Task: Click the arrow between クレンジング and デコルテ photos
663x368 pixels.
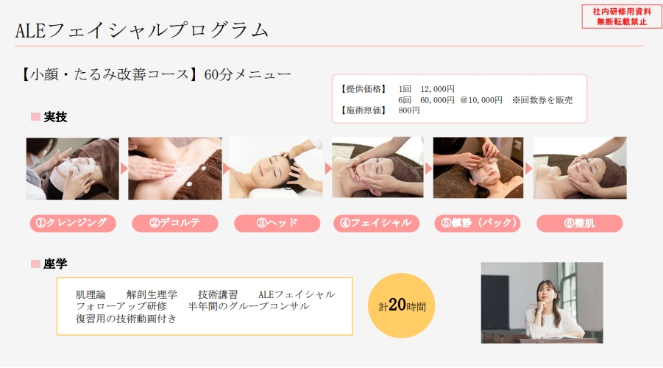Action: (124, 169)
